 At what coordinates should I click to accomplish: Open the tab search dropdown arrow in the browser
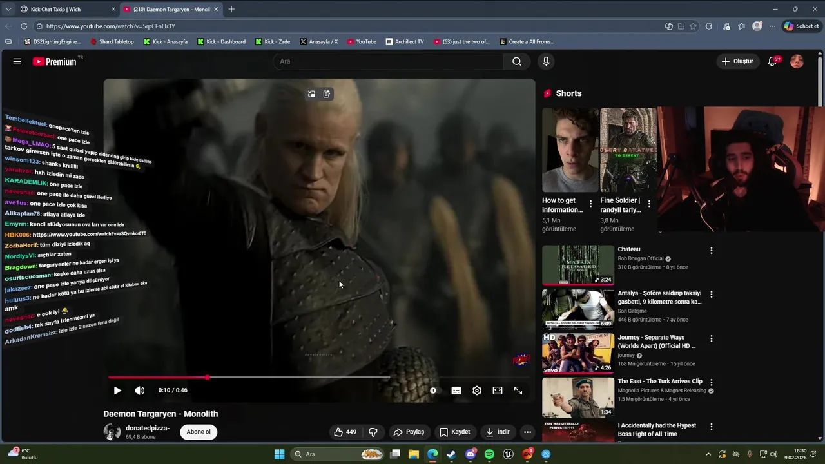coord(8,9)
